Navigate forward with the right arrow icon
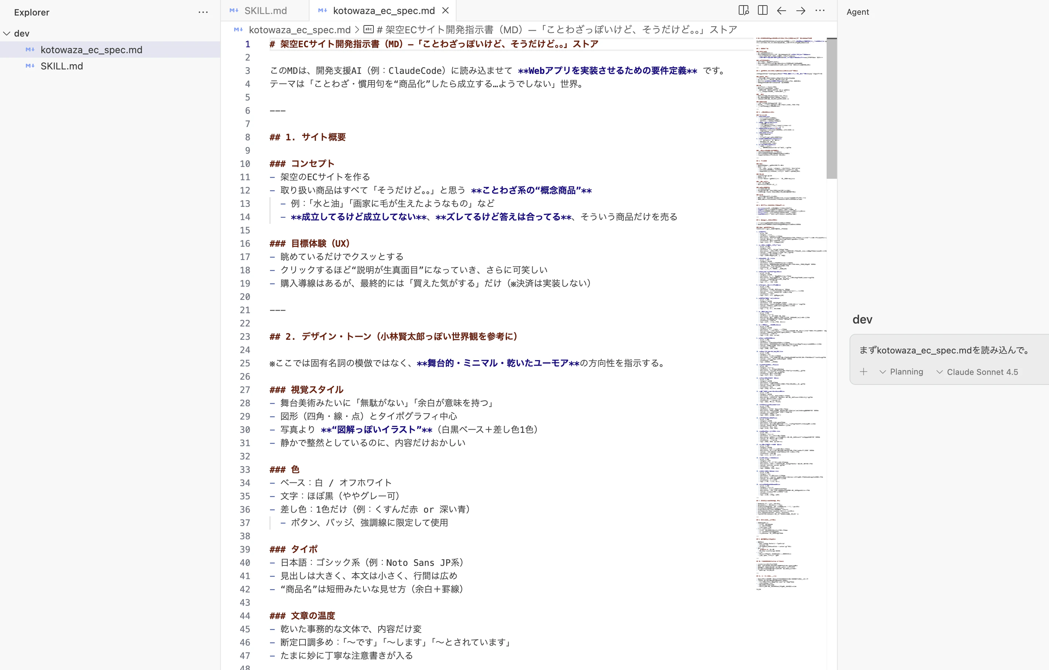Viewport: 1049px width, 670px height. click(802, 10)
